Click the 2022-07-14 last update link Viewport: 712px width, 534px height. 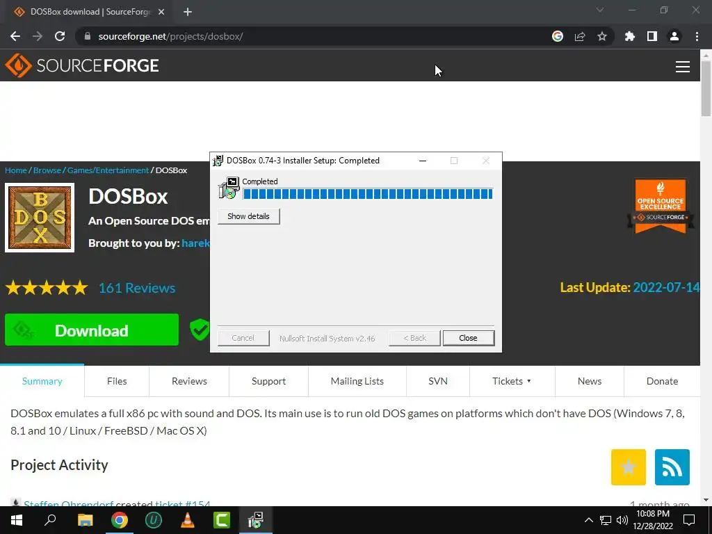(666, 287)
